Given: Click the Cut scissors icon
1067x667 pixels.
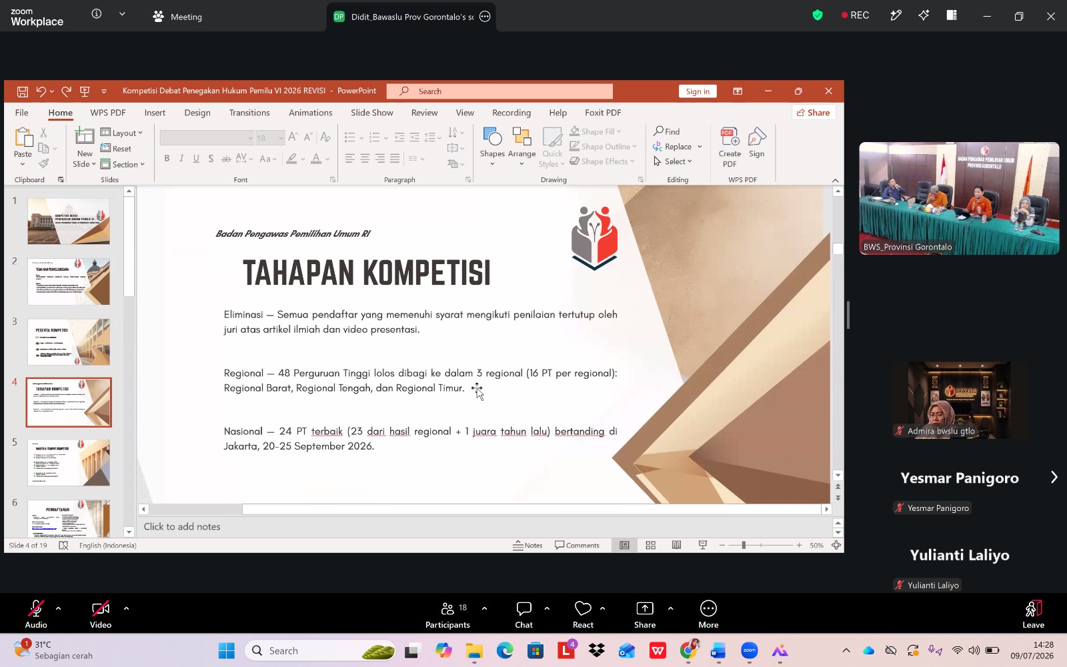Looking at the screenshot, I should coord(43,133).
